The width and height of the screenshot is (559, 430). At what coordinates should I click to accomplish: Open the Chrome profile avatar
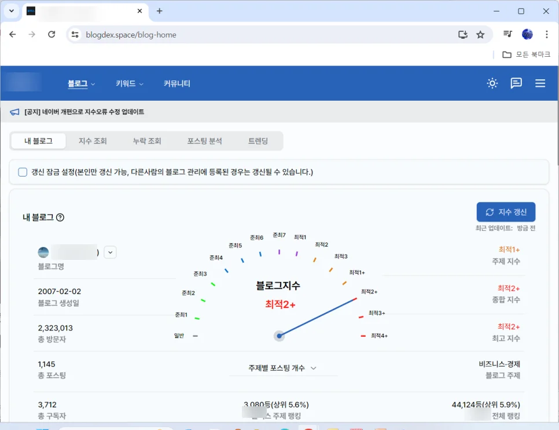pos(527,34)
